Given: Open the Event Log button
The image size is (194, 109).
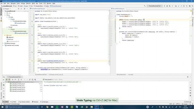Looking at the screenshot, I should click(188, 102).
